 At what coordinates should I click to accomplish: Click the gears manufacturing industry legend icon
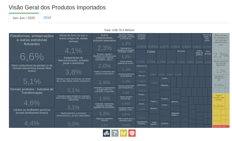(x=106, y=133)
